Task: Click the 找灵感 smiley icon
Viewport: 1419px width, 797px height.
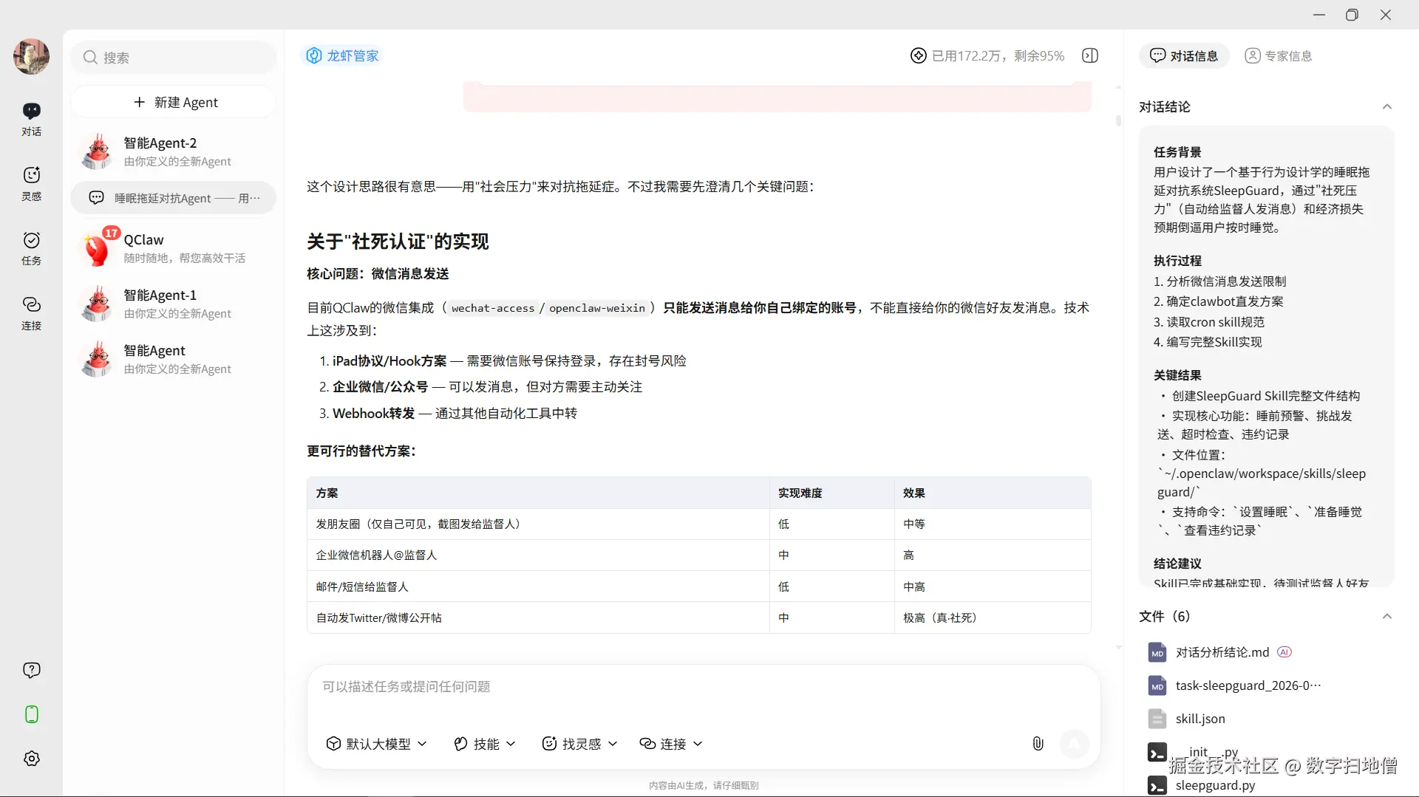Action: point(549,744)
